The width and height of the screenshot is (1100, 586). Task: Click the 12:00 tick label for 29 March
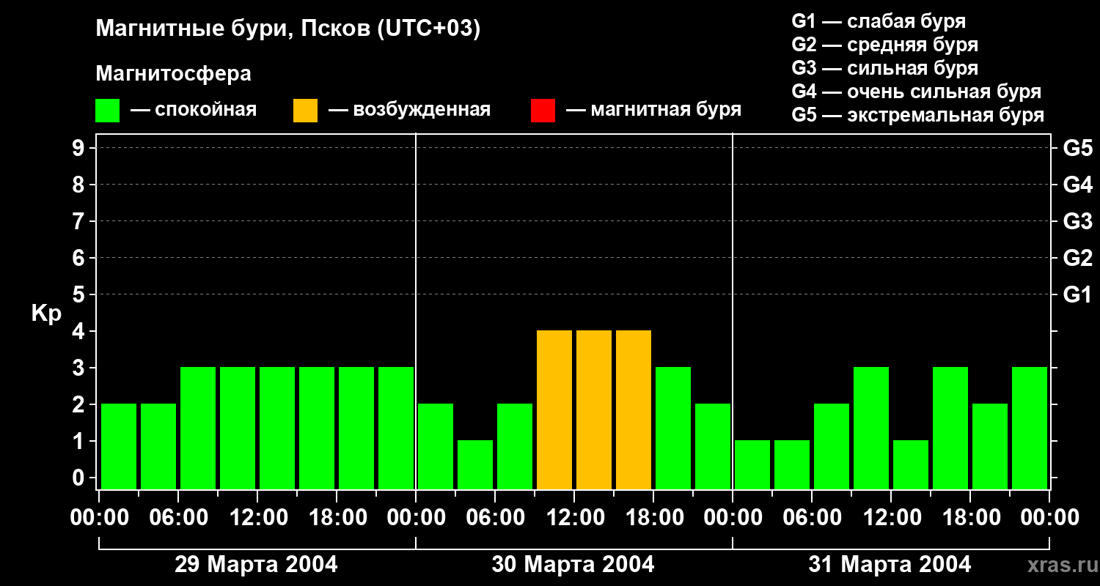(257, 517)
